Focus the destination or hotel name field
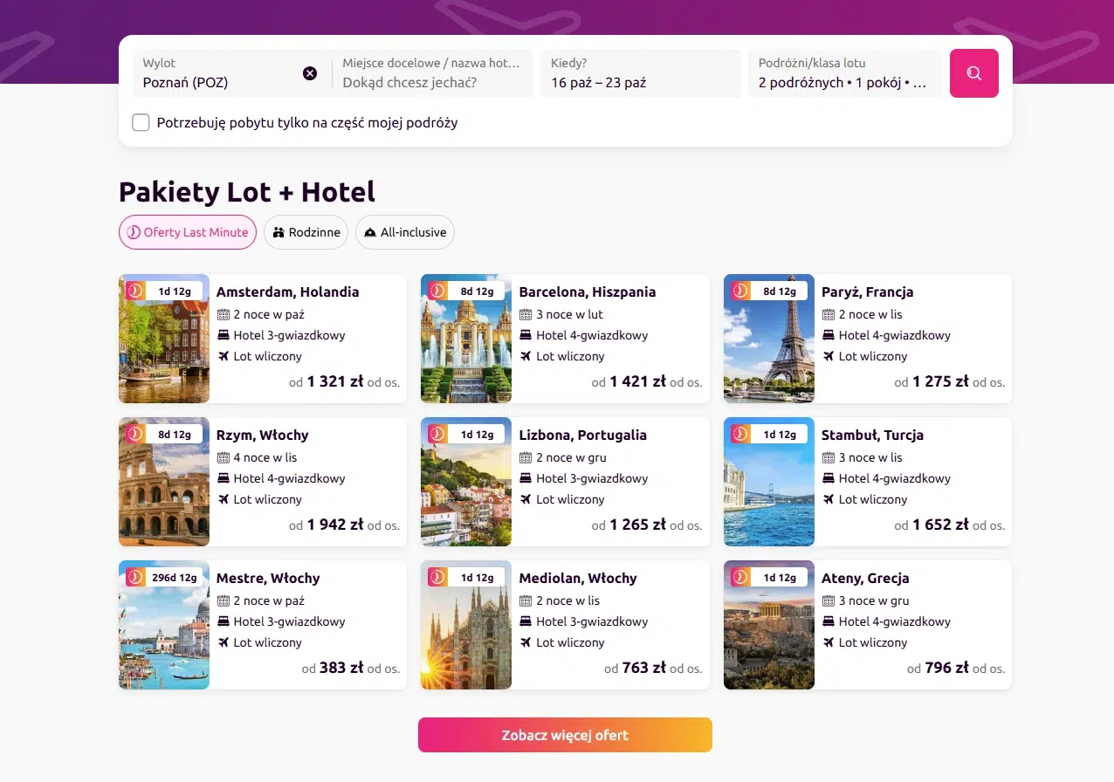 (432, 73)
